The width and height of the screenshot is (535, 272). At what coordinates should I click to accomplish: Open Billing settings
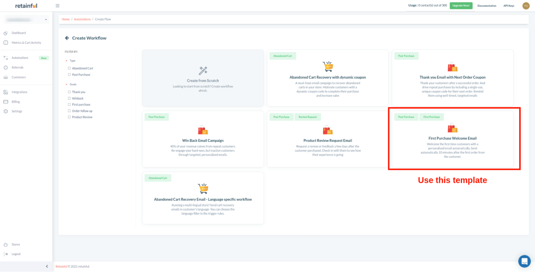[16, 101]
